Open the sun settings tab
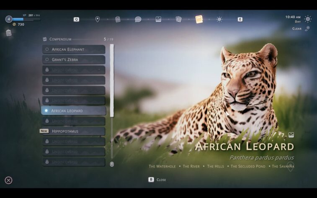317x198 pixels. pos(219,19)
